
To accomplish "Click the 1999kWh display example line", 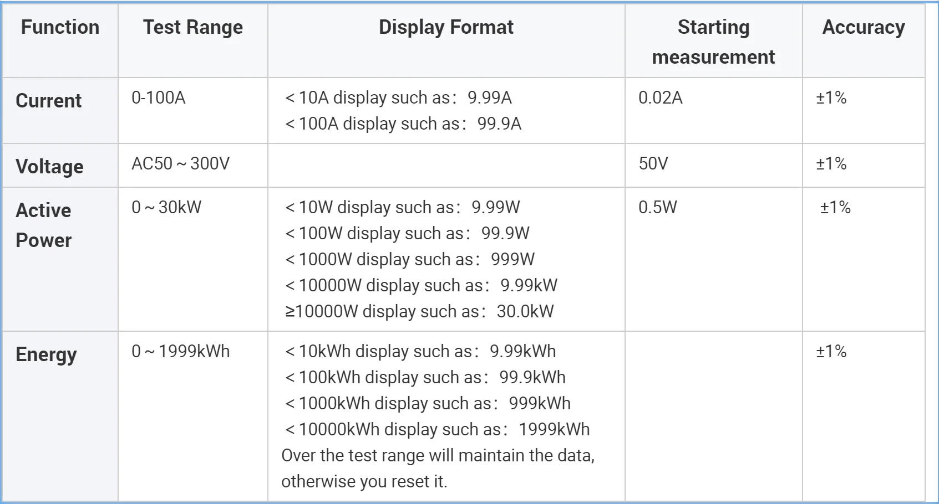I will point(437,430).
